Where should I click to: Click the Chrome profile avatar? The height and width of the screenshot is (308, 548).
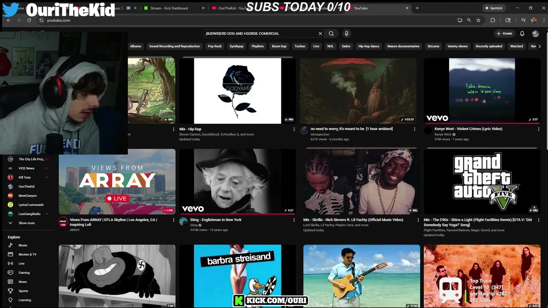point(533,20)
